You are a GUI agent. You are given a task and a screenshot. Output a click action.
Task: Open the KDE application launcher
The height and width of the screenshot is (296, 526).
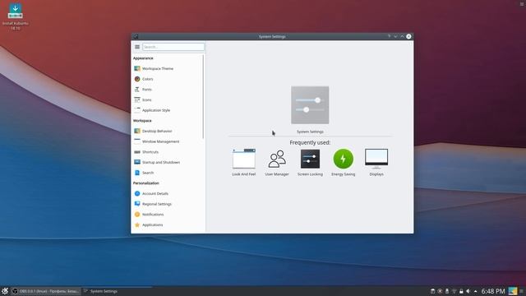click(5, 291)
